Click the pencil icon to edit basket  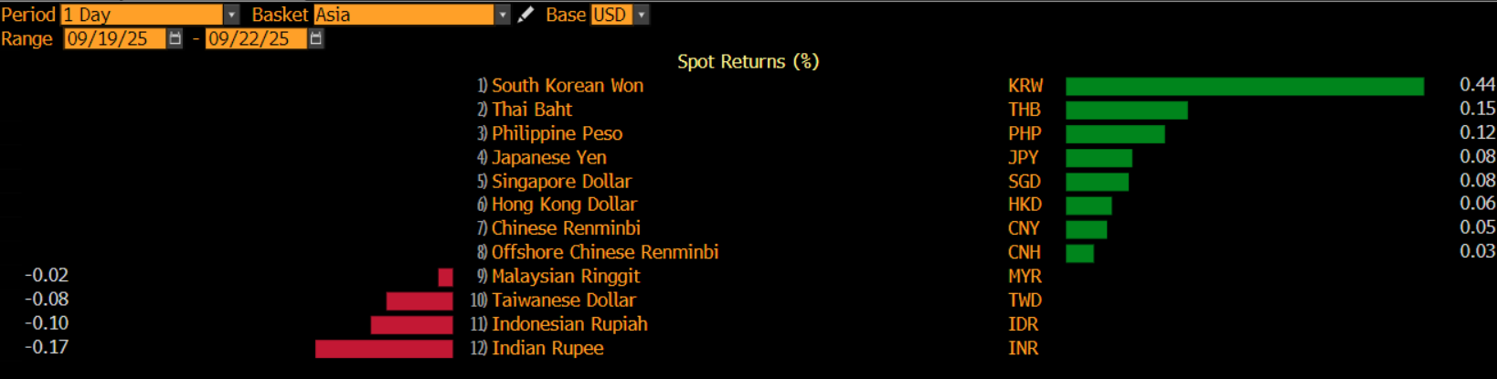(x=526, y=15)
